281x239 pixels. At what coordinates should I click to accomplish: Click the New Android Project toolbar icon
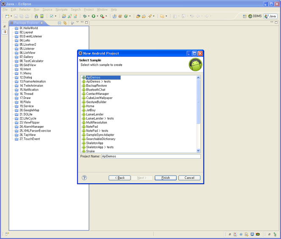point(64,16)
